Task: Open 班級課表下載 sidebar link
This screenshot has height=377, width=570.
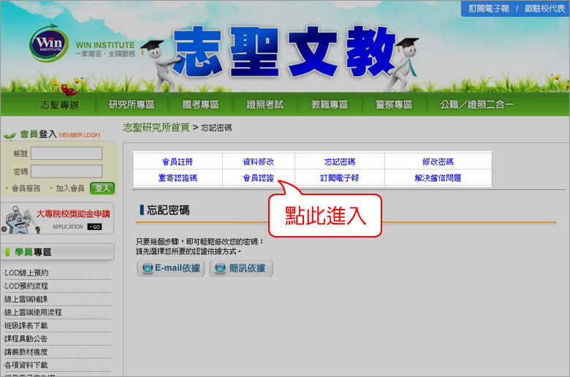Action: 26,325
